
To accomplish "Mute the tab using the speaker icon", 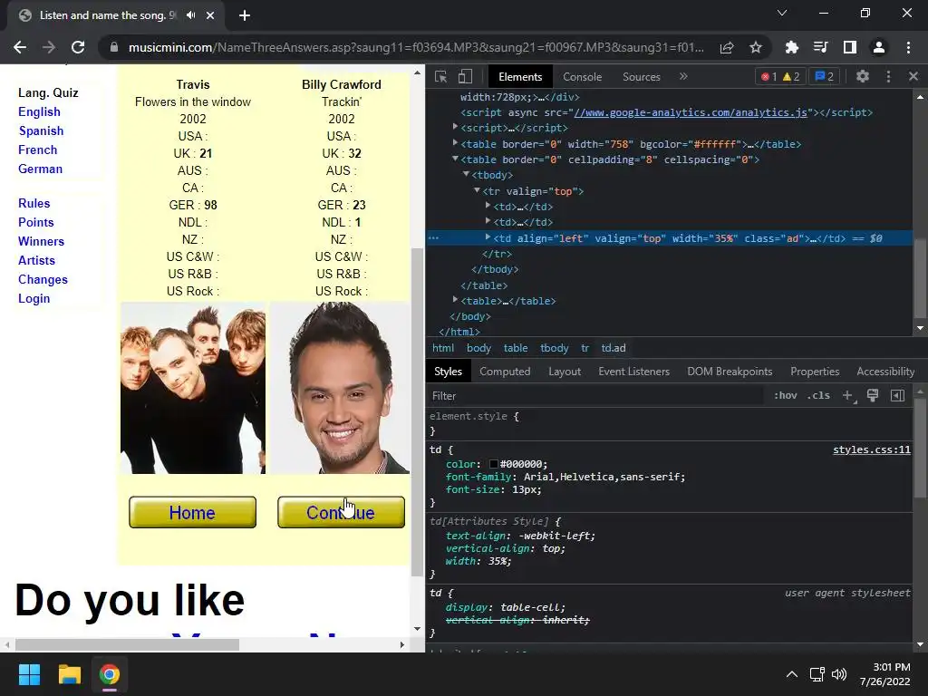I will coord(190,15).
